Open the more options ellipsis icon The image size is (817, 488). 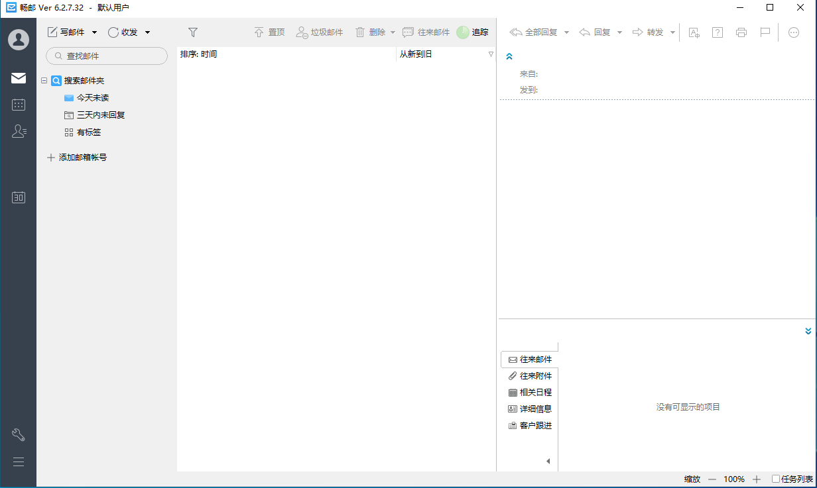coord(794,32)
